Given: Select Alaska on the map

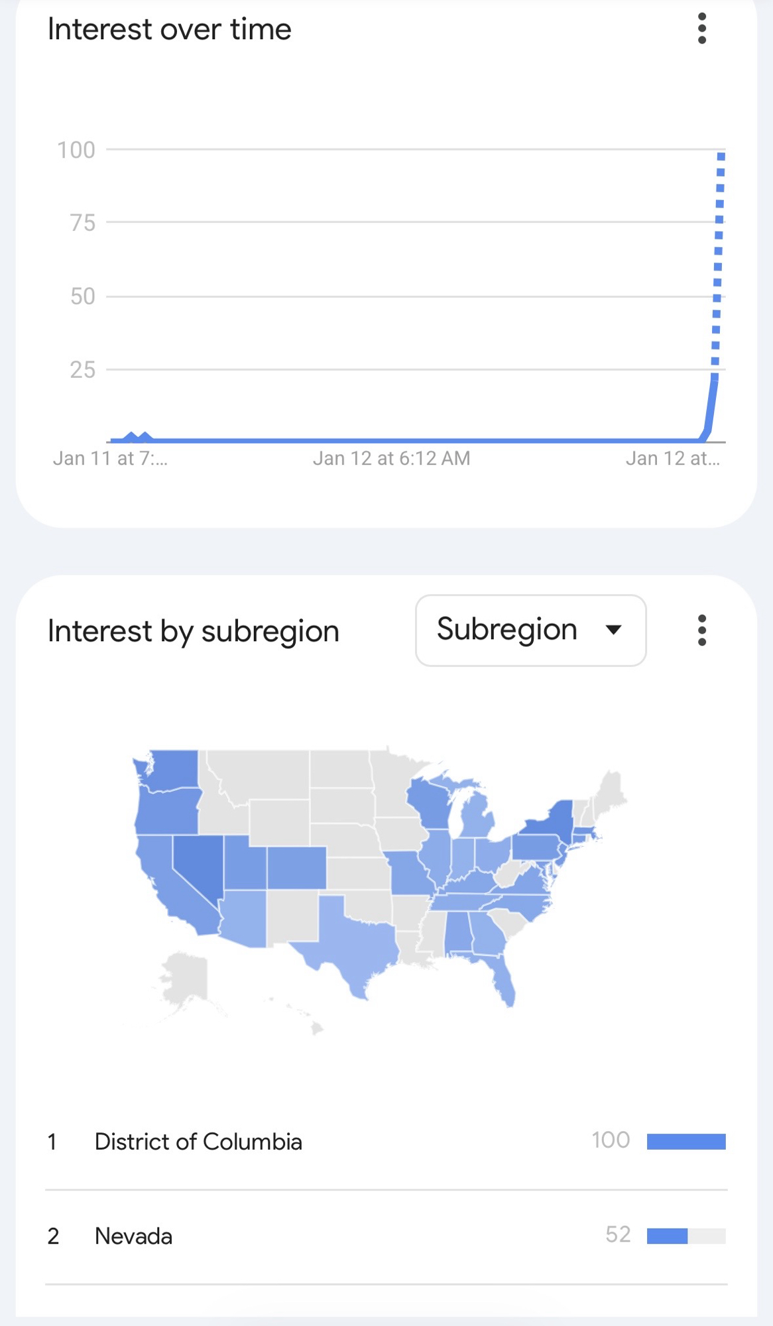Looking at the screenshot, I should tap(186, 978).
